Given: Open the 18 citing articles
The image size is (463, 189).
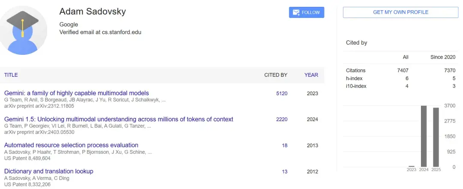Looking at the screenshot, I should [285, 146].
